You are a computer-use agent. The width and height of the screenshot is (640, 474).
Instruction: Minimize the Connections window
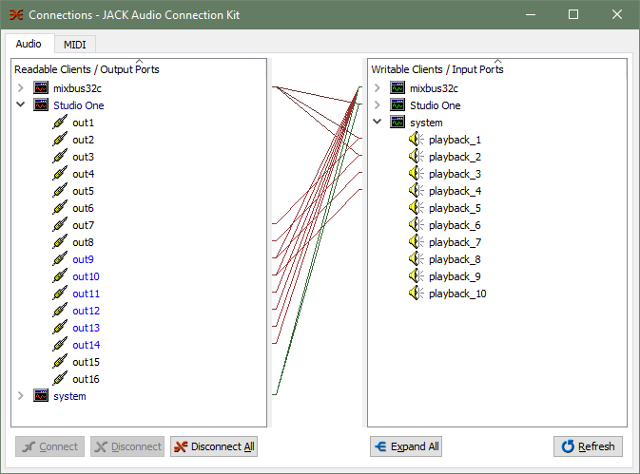point(531,14)
